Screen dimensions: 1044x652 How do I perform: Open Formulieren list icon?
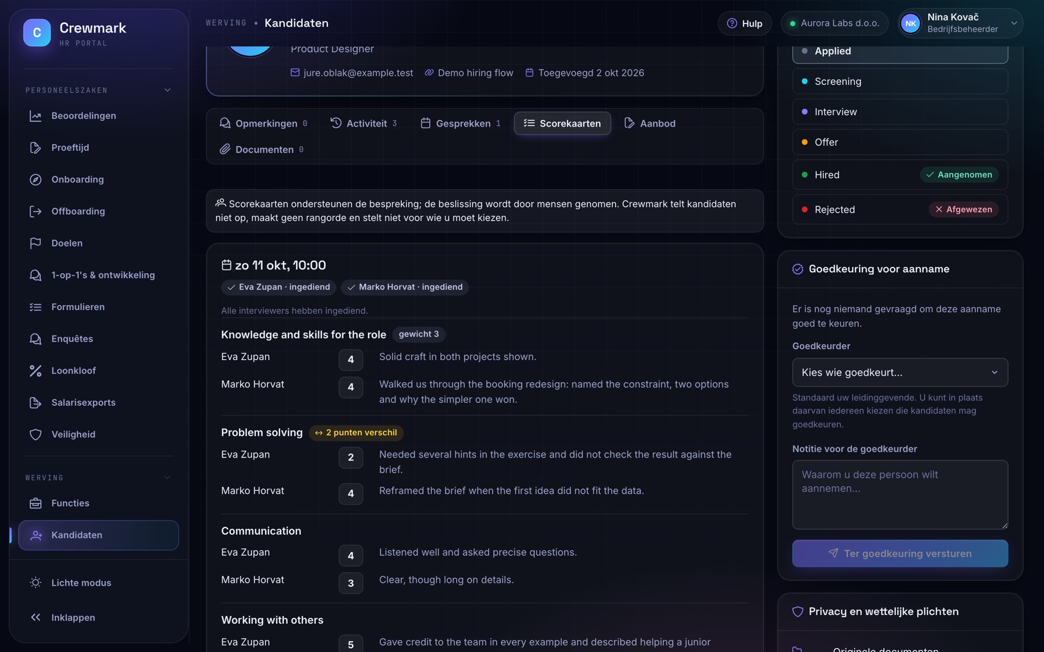[x=35, y=307]
